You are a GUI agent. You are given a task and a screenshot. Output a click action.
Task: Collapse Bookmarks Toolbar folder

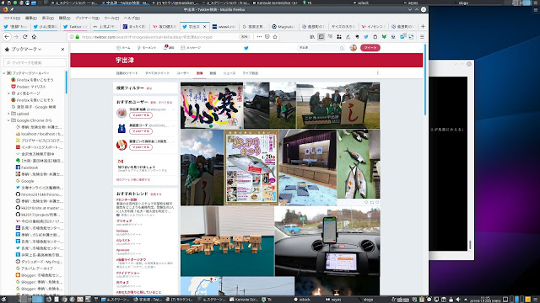point(4,73)
